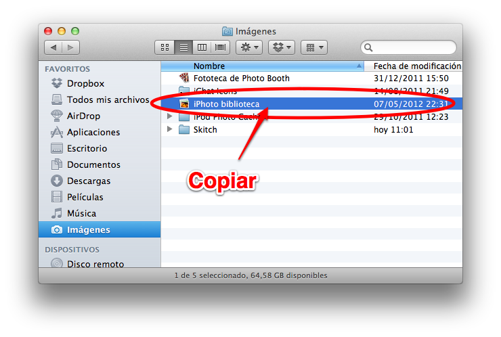Click the iPhoto library icon
501x337 pixels.
[x=184, y=104]
